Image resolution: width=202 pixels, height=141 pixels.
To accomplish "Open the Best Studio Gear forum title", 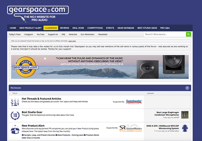I will tap(32, 112).
